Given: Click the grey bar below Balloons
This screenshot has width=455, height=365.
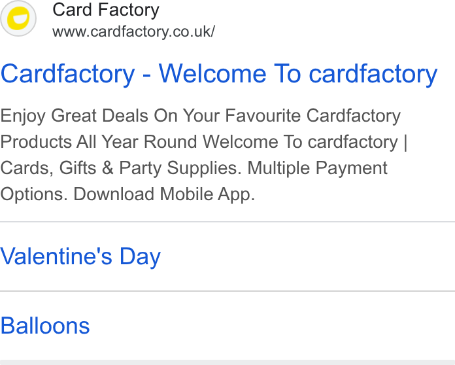Looking at the screenshot, I should tap(227, 362).
